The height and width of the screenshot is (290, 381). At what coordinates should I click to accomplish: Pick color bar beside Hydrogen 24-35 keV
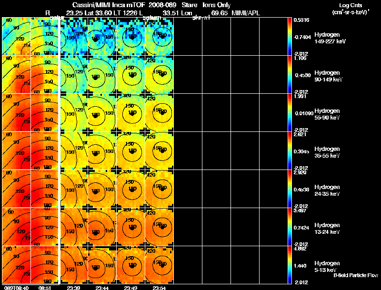coord(290,189)
